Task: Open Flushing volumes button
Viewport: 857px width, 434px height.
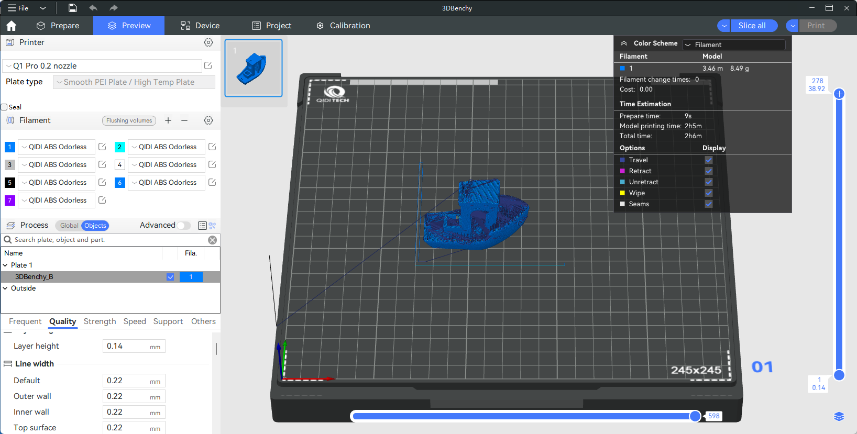Action: pyautogui.click(x=129, y=120)
